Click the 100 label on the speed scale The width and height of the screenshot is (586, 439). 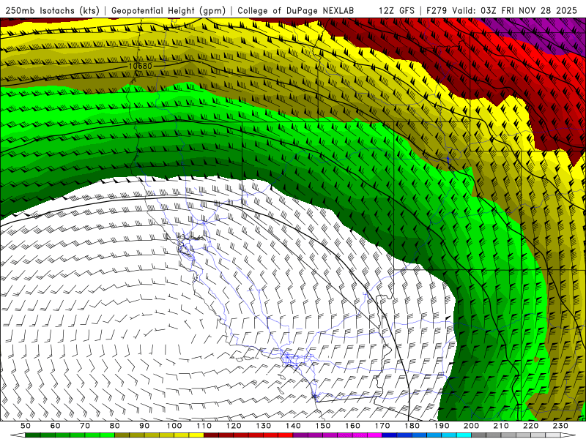tap(174, 426)
